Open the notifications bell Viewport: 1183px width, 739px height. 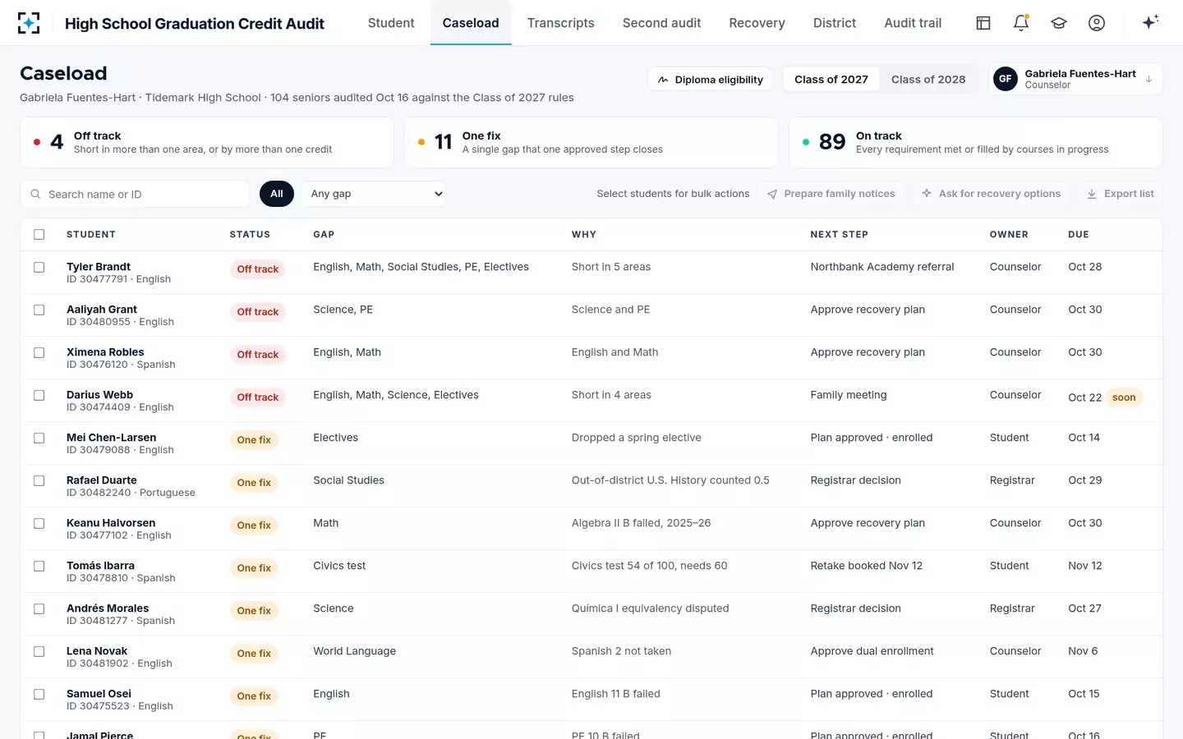pos(1021,23)
